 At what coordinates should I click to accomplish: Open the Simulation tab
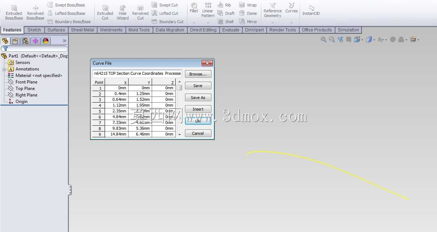click(x=348, y=30)
